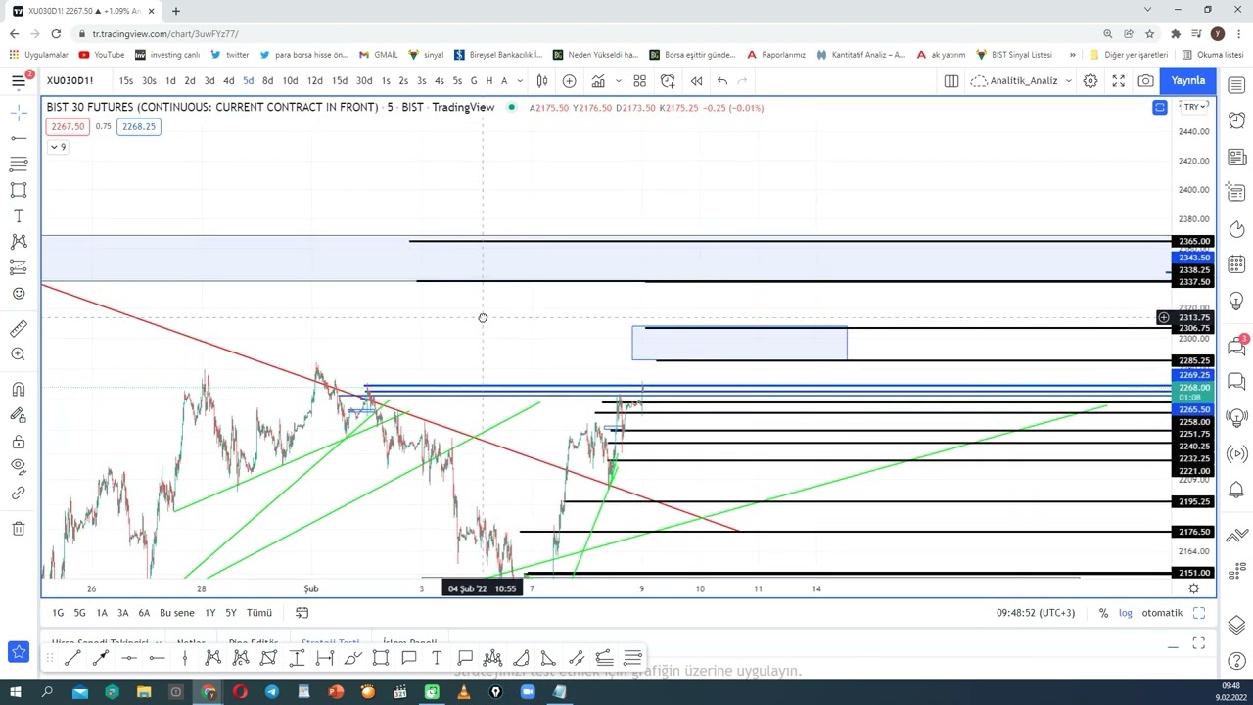
Task: Open the TradingView main hamburger menu
Action: pyautogui.click(x=19, y=80)
